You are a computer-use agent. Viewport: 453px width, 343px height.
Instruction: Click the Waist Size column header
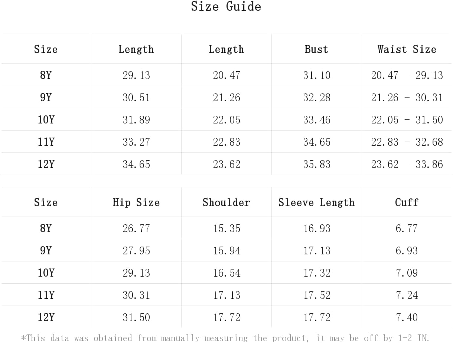pos(407,49)
